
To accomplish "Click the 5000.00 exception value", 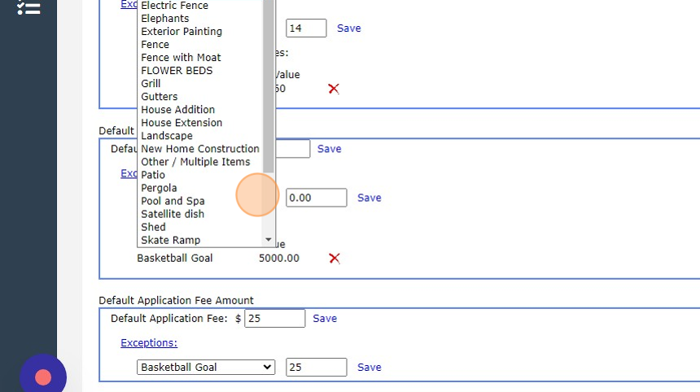I will click(279, 258).
